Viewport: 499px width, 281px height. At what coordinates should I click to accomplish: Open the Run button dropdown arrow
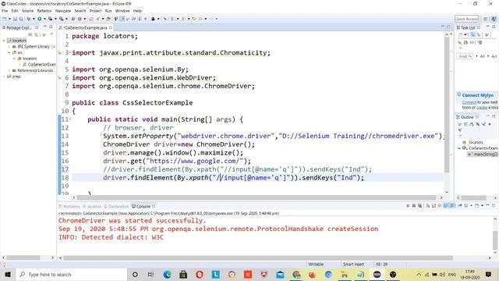pos(44,19)
